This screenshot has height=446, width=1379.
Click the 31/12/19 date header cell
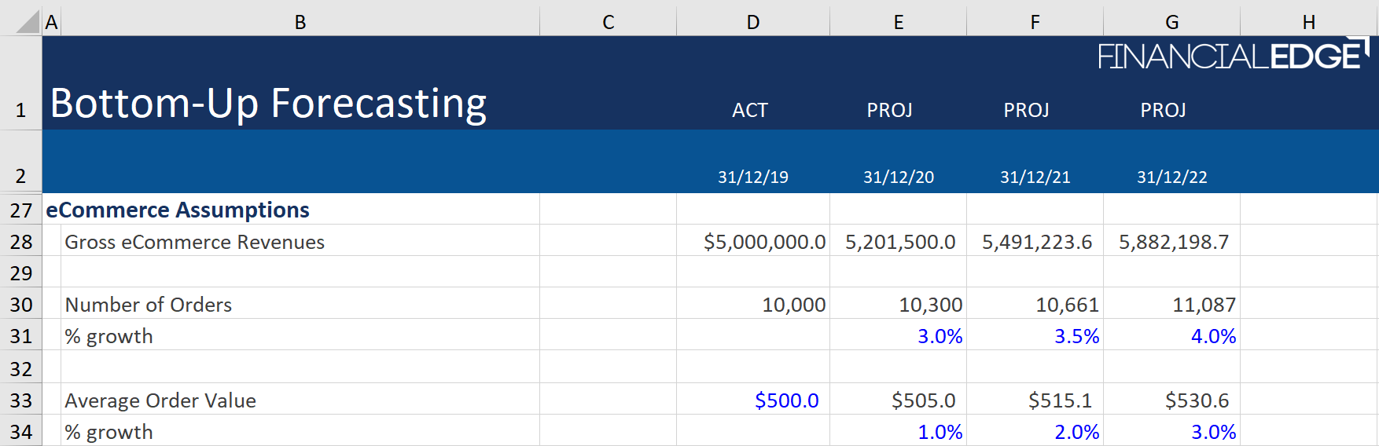click(752, 177)
